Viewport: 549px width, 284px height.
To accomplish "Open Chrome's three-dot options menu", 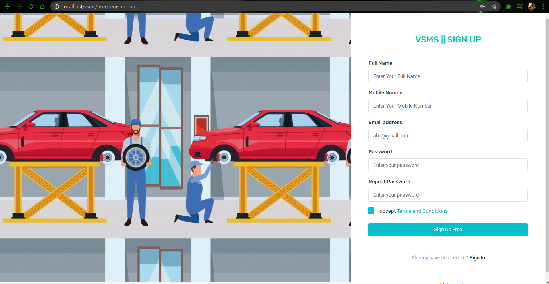I will 543,6.
